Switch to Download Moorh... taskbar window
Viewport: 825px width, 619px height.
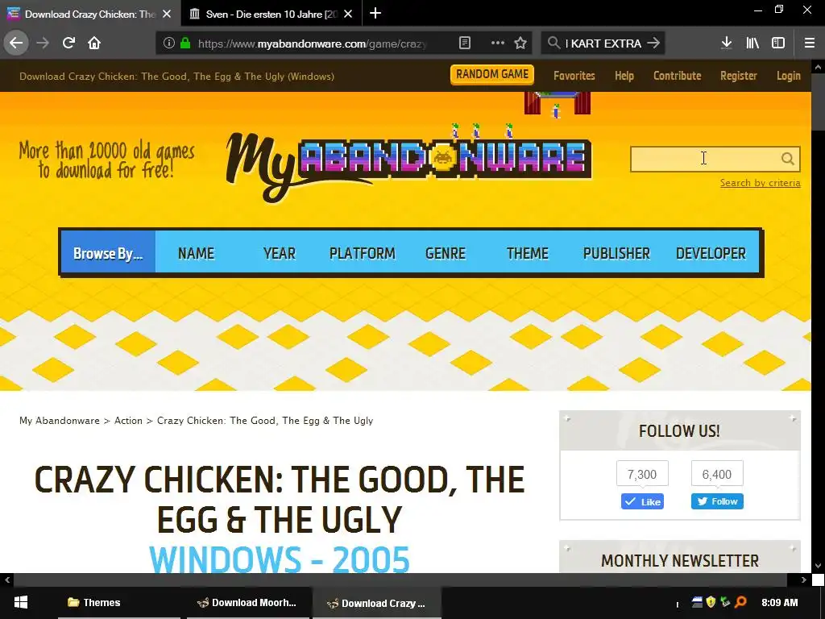pos(248,603)
